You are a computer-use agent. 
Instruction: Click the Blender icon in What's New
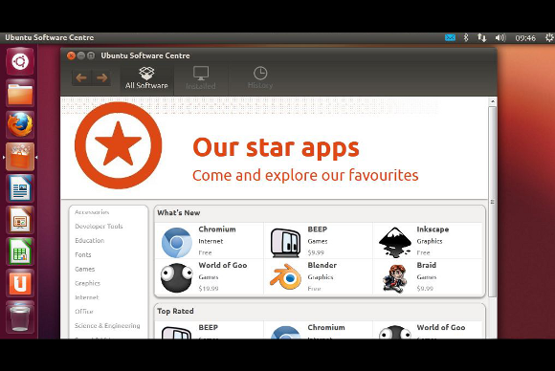[x=286, y=277]
